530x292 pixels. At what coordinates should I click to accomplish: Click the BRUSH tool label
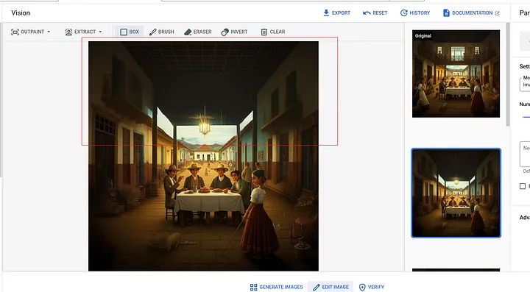166,32
